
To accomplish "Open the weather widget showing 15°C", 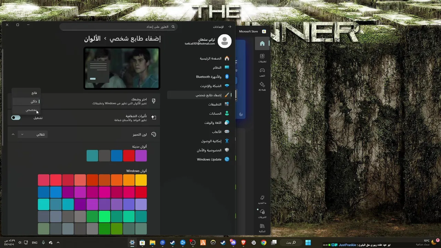I will (426, 242).
